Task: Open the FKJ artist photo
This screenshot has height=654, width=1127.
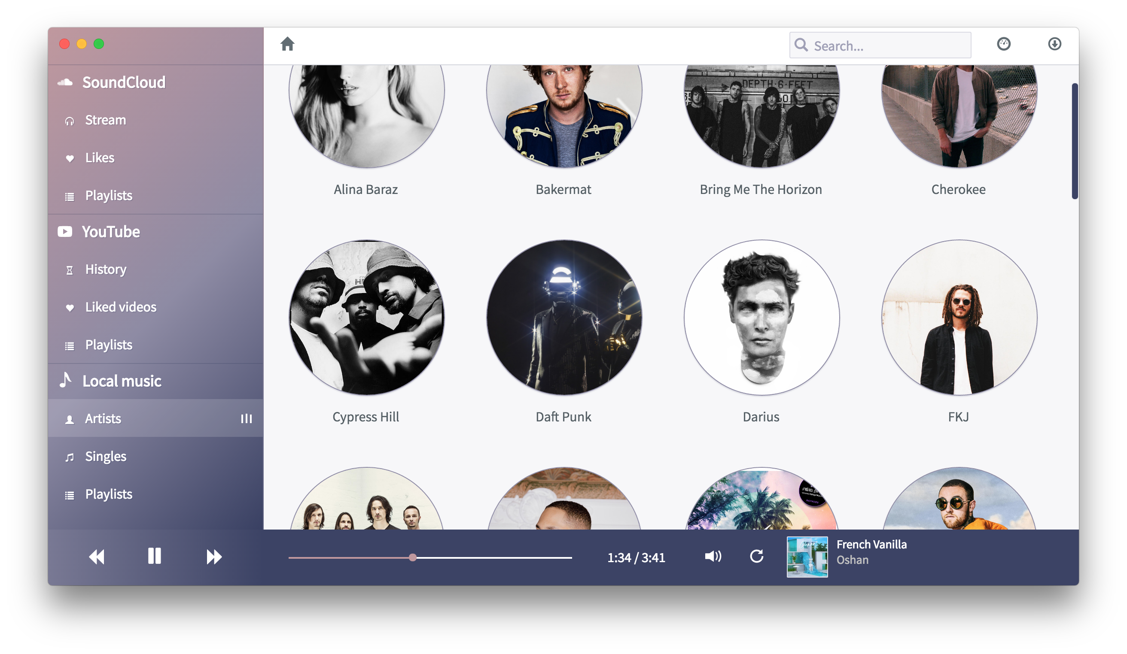Action: click(959, 318)
